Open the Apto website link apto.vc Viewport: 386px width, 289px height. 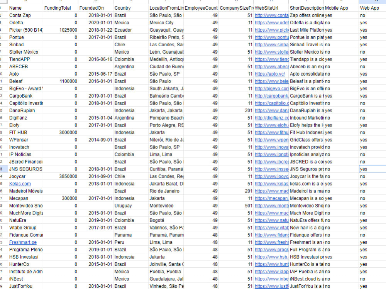click(270, 74)
